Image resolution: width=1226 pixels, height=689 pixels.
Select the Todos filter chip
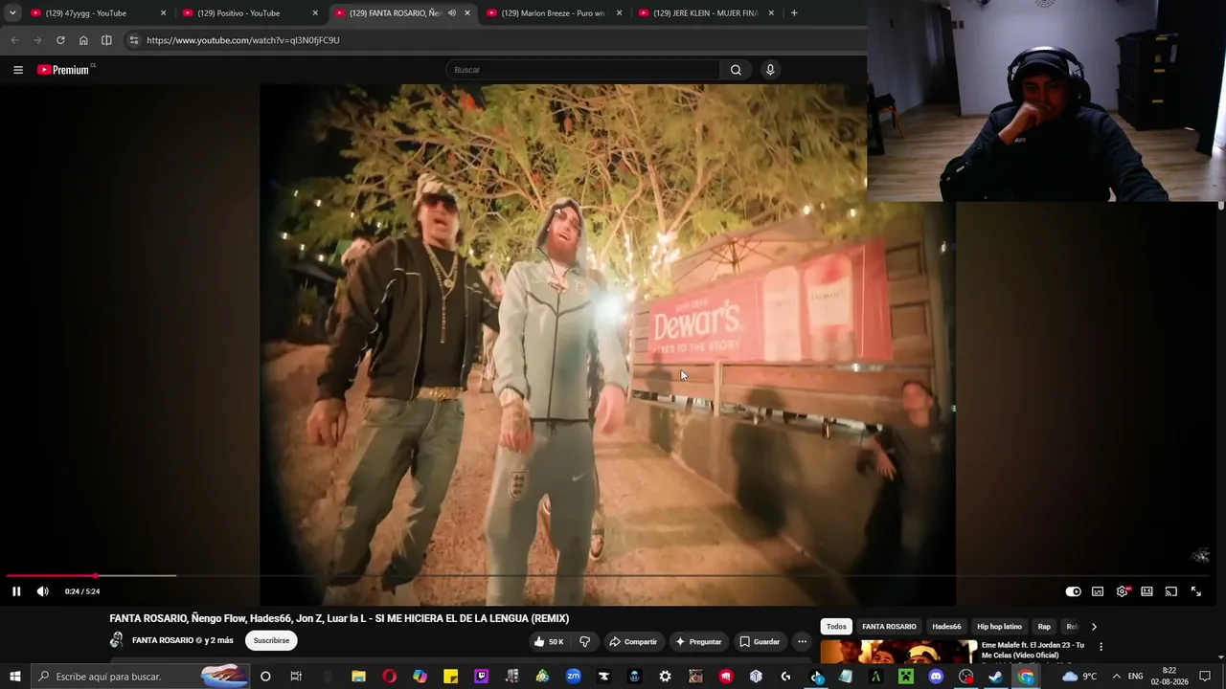pos(836,627)
